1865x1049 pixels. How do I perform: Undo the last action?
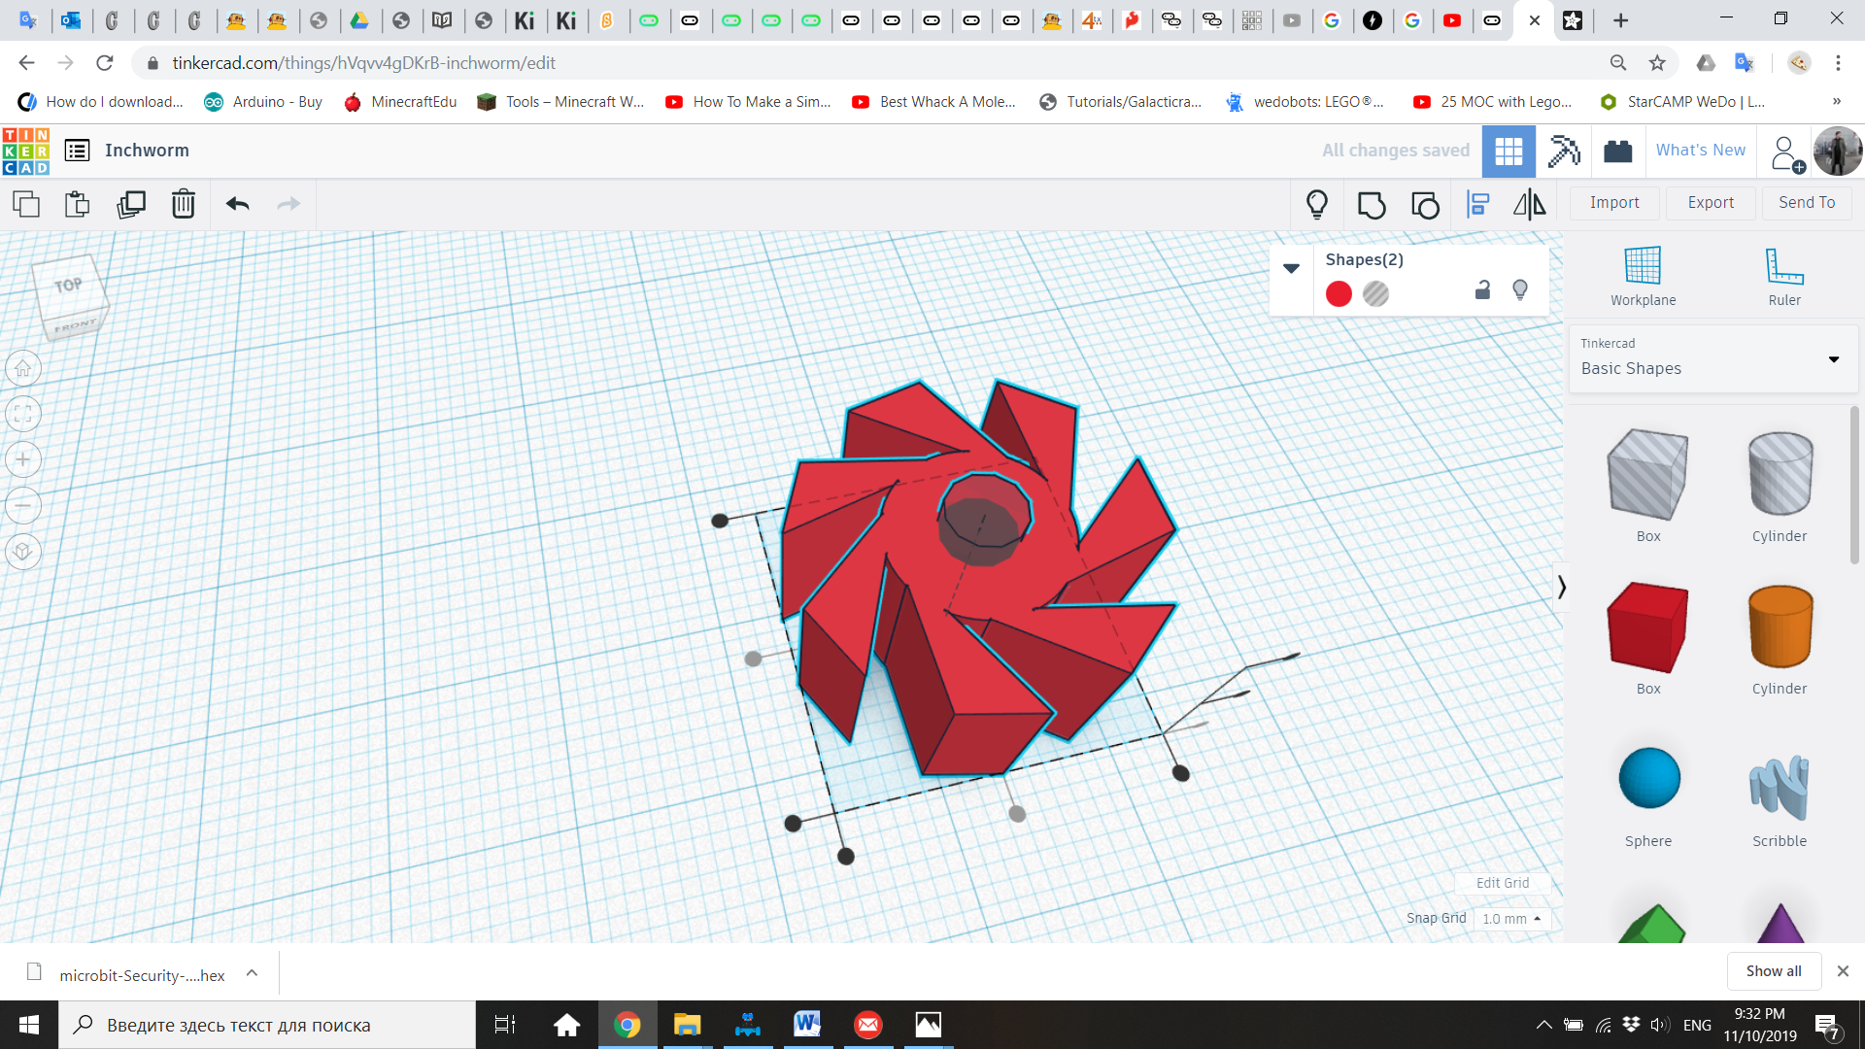pyautogui.click(x=238, y=204)
